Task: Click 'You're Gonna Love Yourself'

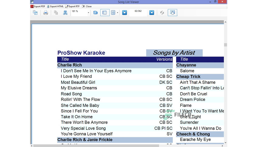Action: [x=87, y=134]
